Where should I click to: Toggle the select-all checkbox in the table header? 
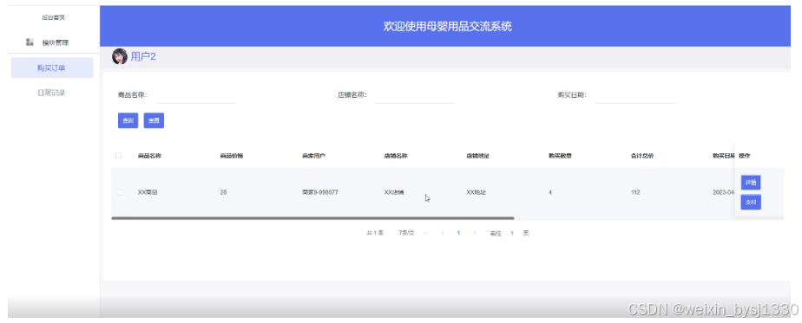tap(119, 156)
